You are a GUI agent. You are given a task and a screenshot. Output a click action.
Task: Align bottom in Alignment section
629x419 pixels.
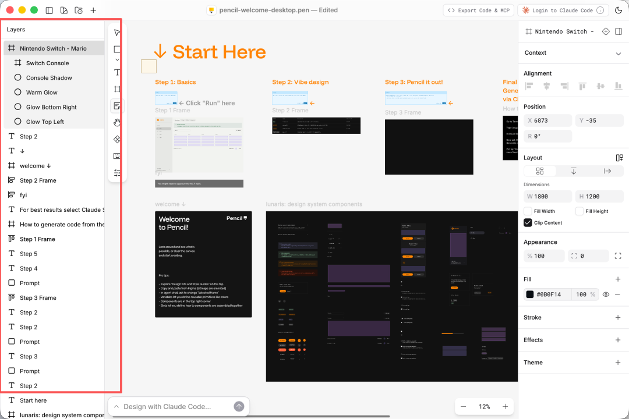click(x=618, y=86)
